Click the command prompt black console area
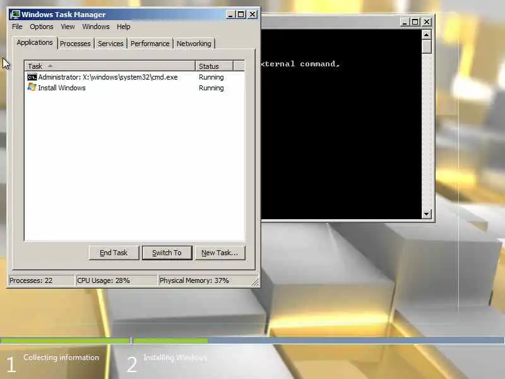This screenshot has height=379, width=505. tap(342, 124)
